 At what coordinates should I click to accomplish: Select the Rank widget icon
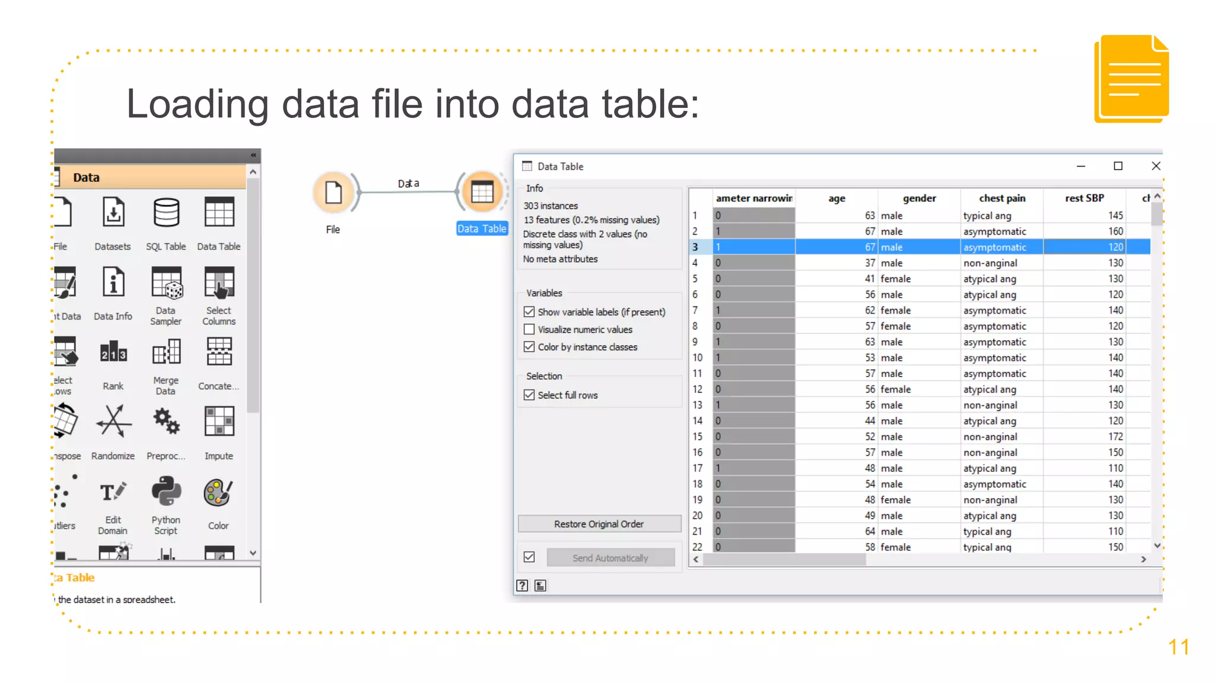[x=113, y=353]
